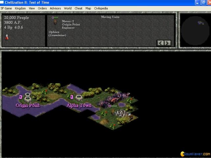Select the Origin Point city icon
This screenshot has height=158, width=211.
click(x=28, y=97)
